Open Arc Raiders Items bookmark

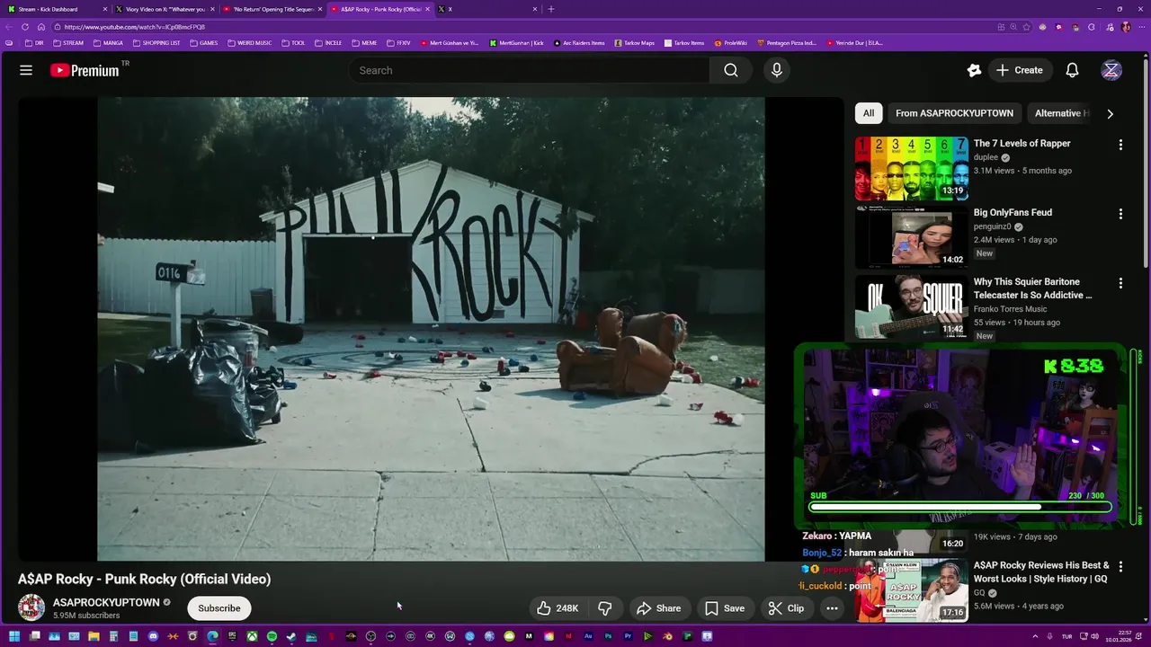[579, 42]
